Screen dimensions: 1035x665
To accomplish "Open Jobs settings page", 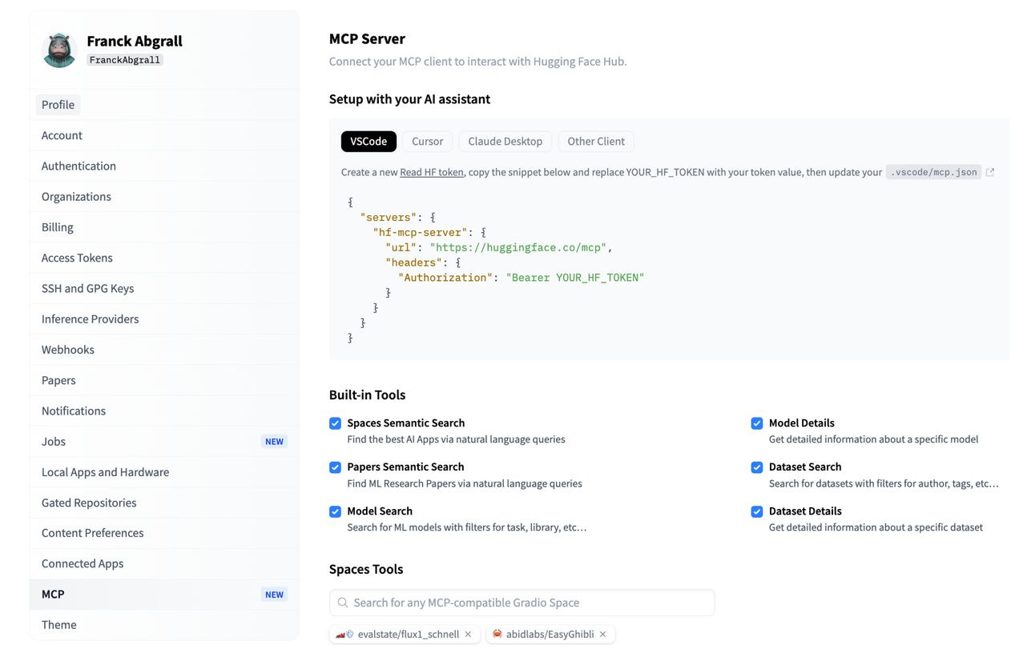I will coord(164,441).
